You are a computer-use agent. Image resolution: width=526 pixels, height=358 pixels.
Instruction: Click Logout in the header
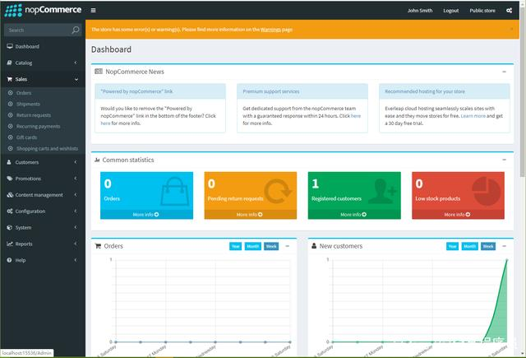click(x=451, y=11)
